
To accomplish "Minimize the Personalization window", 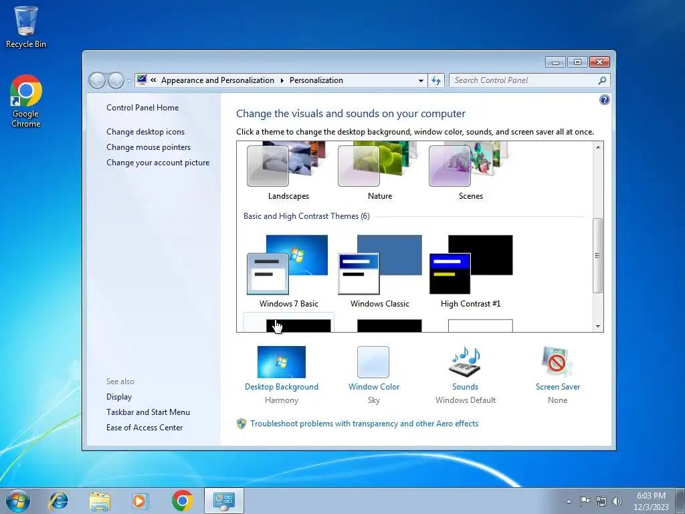I will click(x=555, y=62).
